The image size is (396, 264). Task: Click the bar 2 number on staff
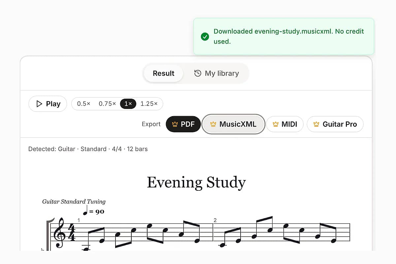[215, 220]
